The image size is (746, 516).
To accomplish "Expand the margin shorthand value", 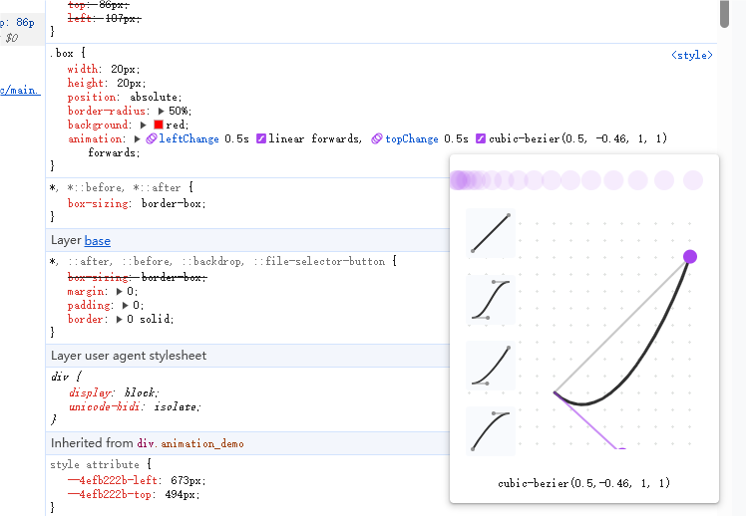I will 120,291.
